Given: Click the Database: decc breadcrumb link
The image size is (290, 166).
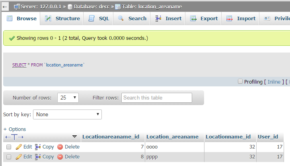Looking at the screenshot, I should [92, 7].
